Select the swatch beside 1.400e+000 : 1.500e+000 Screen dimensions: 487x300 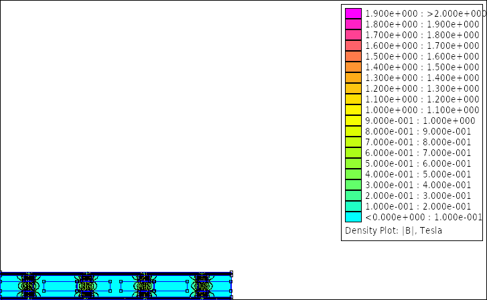click(353, 67)
